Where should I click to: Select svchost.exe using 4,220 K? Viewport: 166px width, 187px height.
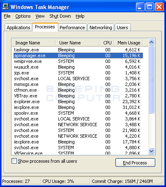[x=78, y=136]
